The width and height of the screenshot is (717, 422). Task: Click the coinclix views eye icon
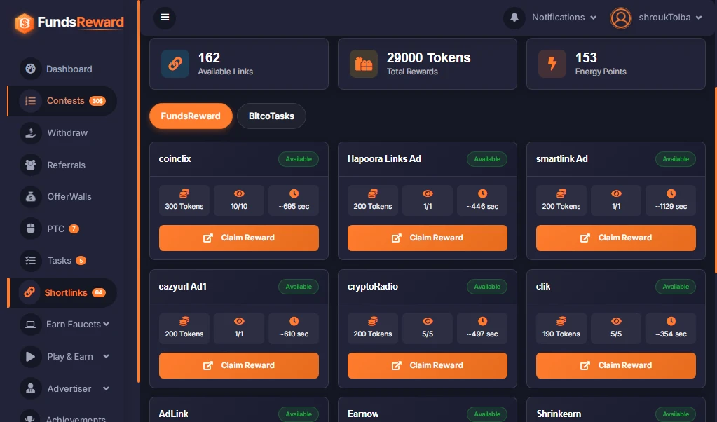click(x=239, y=193)
